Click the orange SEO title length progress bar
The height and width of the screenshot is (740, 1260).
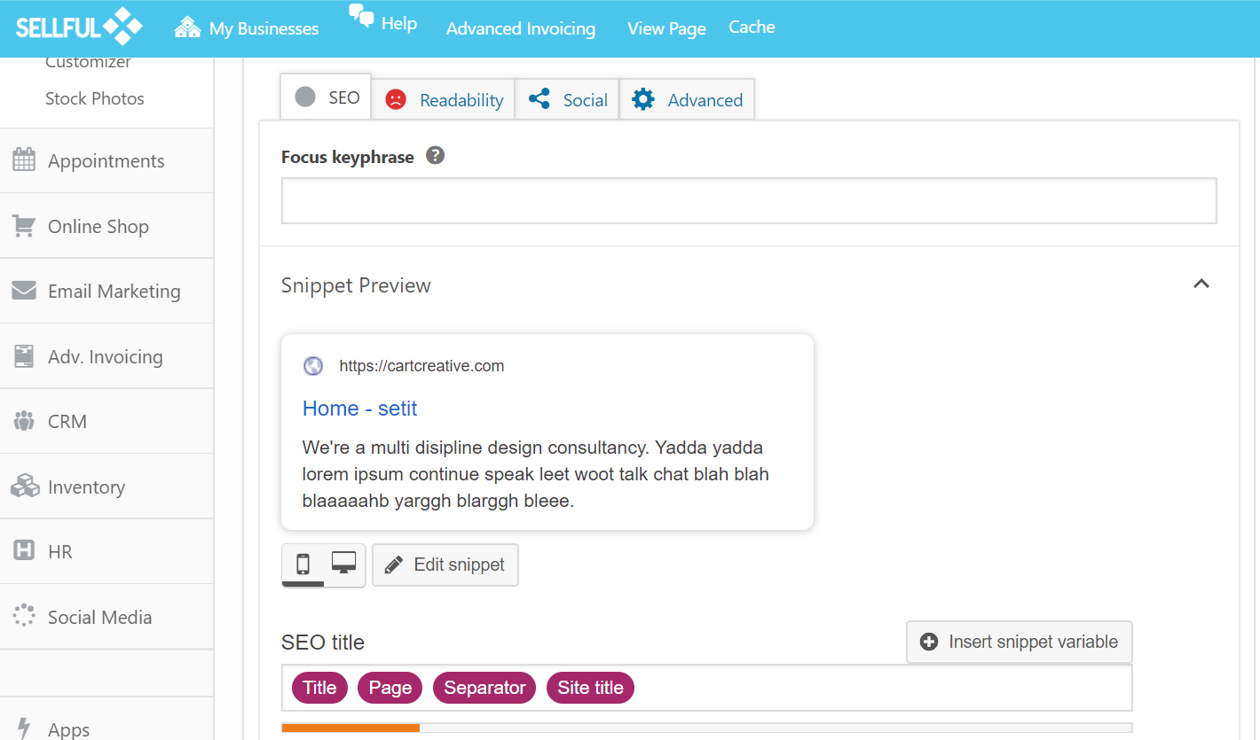click(x=350, y=728)
